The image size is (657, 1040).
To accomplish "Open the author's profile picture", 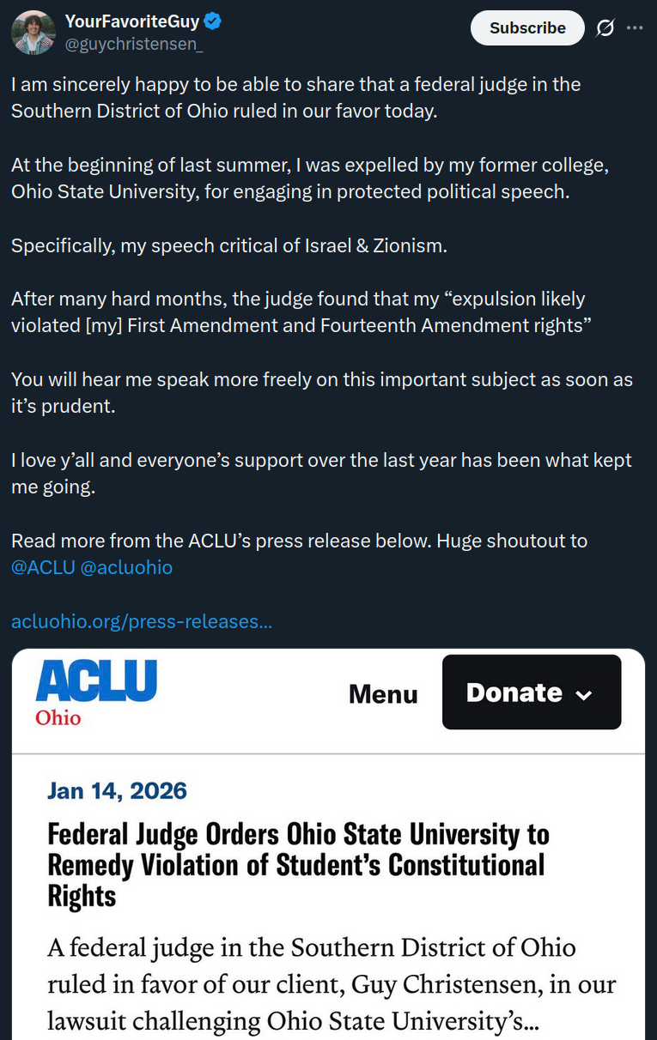I will point(33,33).
